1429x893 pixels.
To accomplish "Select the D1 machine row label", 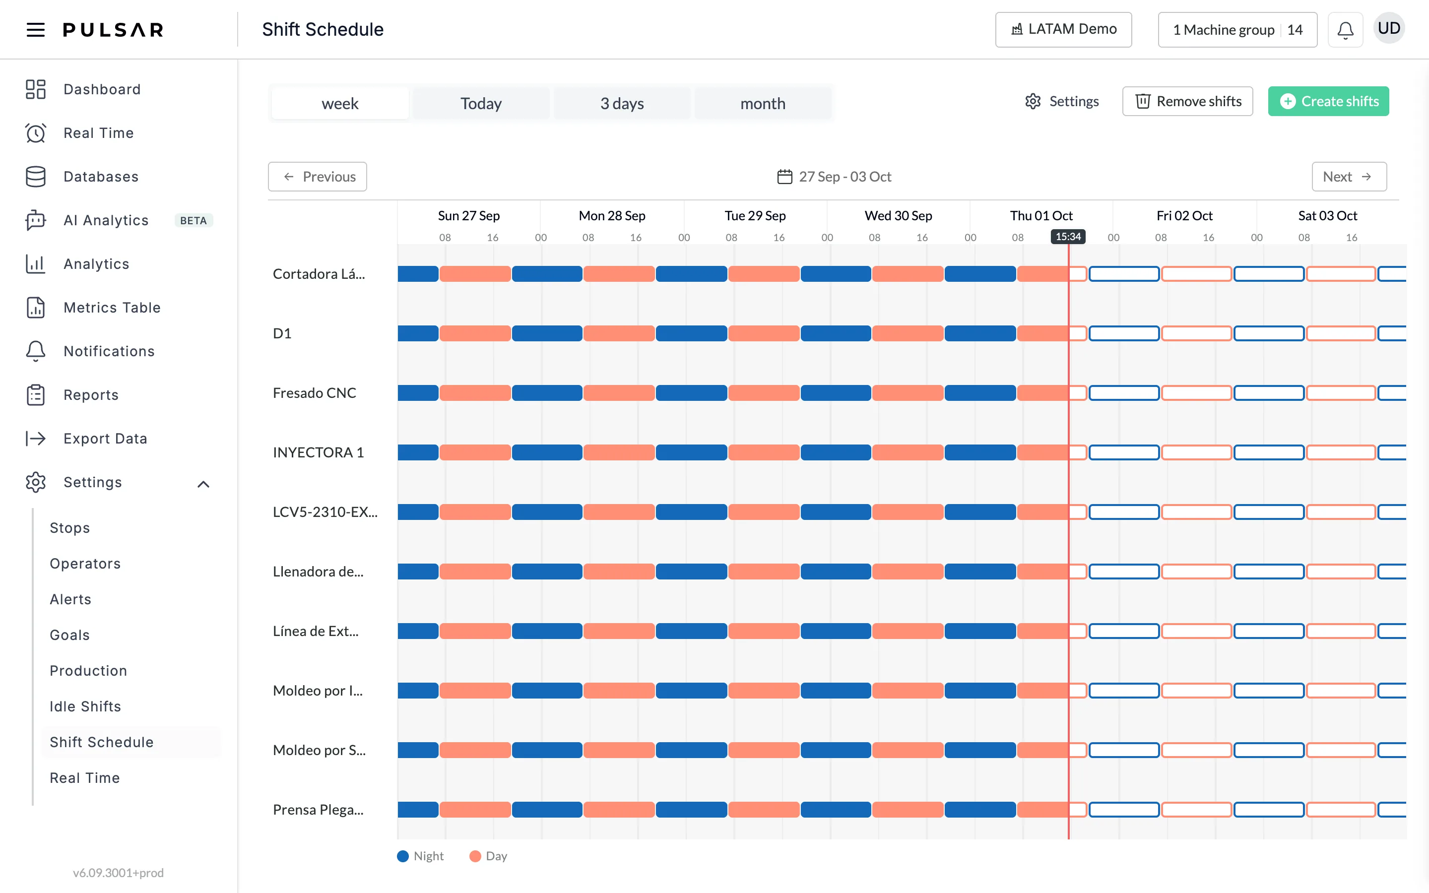I will (282, 334).
